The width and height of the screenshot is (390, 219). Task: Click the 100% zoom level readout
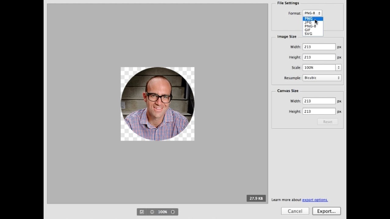pos(162,212)
